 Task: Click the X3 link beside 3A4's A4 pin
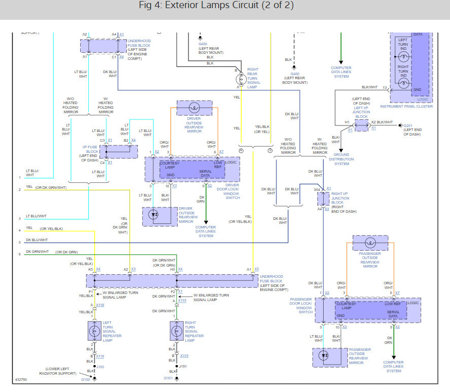click(327, 209)
